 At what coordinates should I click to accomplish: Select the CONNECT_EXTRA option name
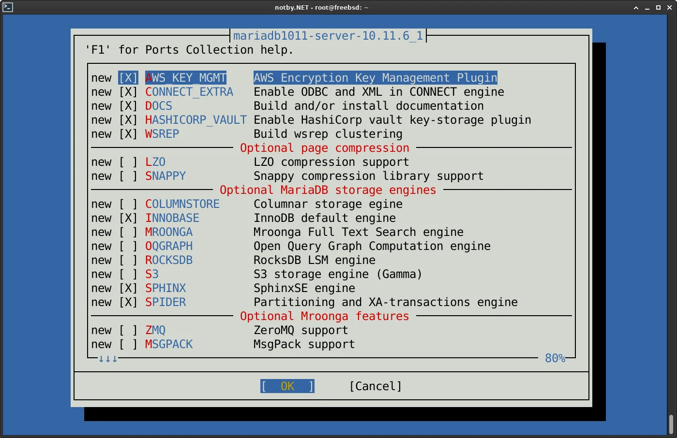coord(189,92)
